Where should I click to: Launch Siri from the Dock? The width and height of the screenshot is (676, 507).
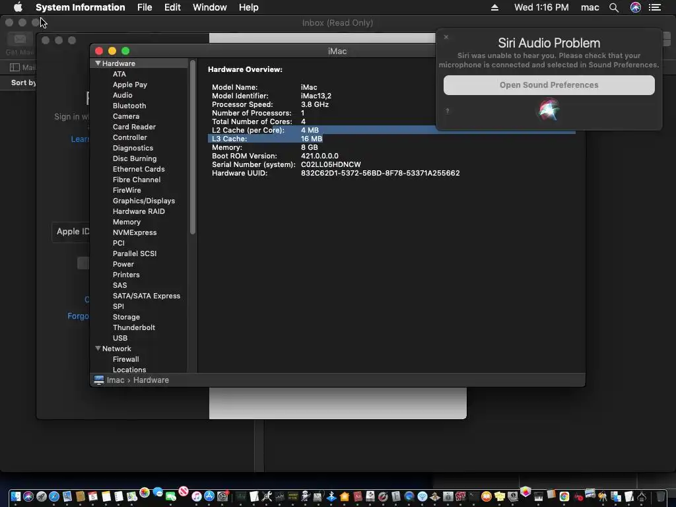point(28,496)
